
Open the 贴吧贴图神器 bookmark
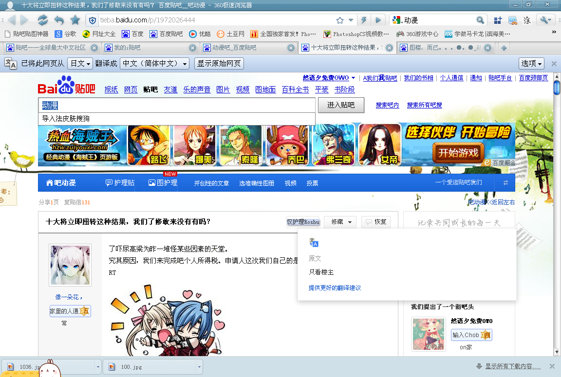(x=26, y=34)
